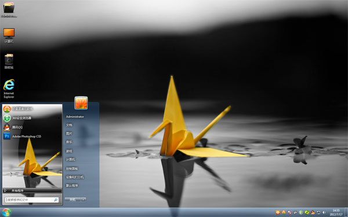Click the black-and-white devices tray icon
This screenshot has height=217, width=348.
295,212
